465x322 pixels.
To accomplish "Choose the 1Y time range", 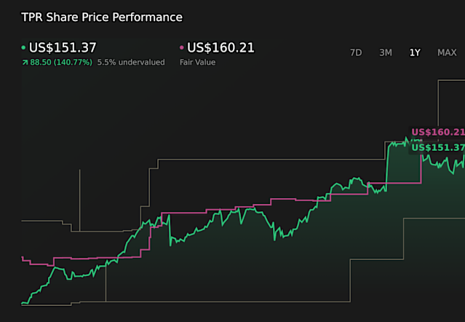I will 415,52.
